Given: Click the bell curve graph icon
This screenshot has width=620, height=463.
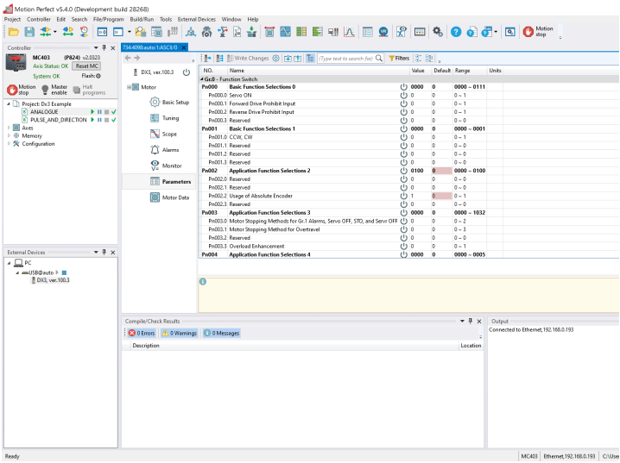Looking at the screenshot, I should tap(349, 32).
